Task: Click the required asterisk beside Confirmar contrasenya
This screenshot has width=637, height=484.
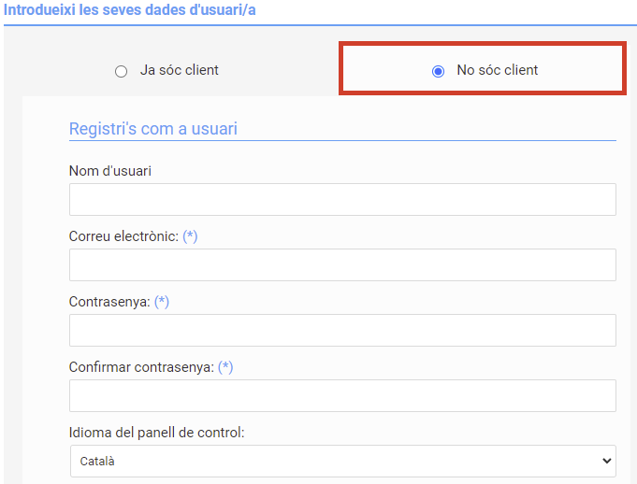Action: 225,367
